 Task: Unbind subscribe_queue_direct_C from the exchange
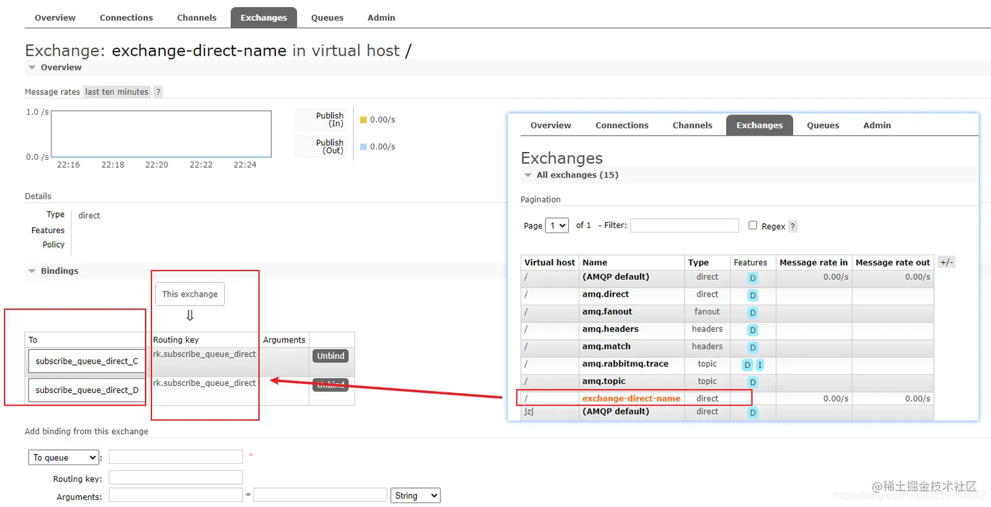[330, 356]
